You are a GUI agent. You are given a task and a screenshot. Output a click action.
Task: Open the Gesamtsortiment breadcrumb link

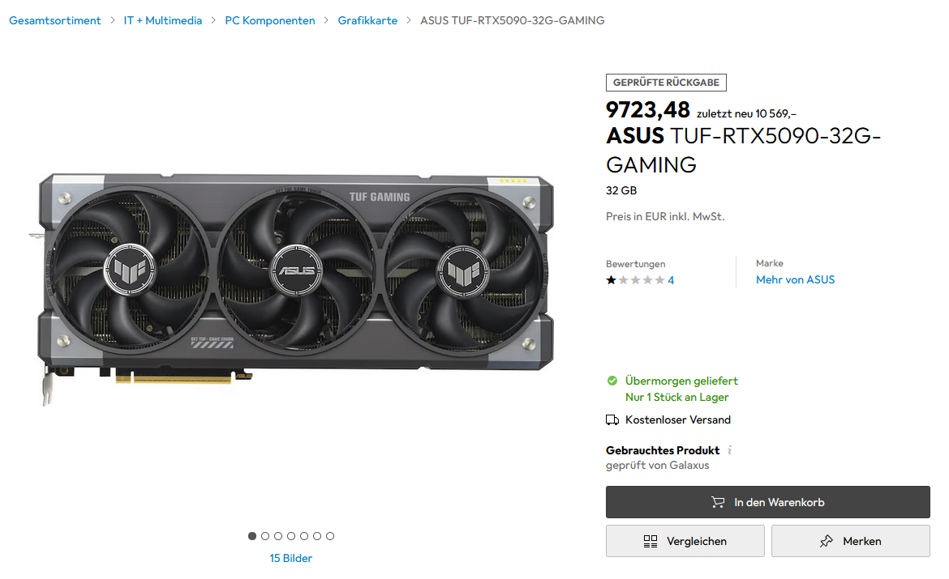pos(55,20)
